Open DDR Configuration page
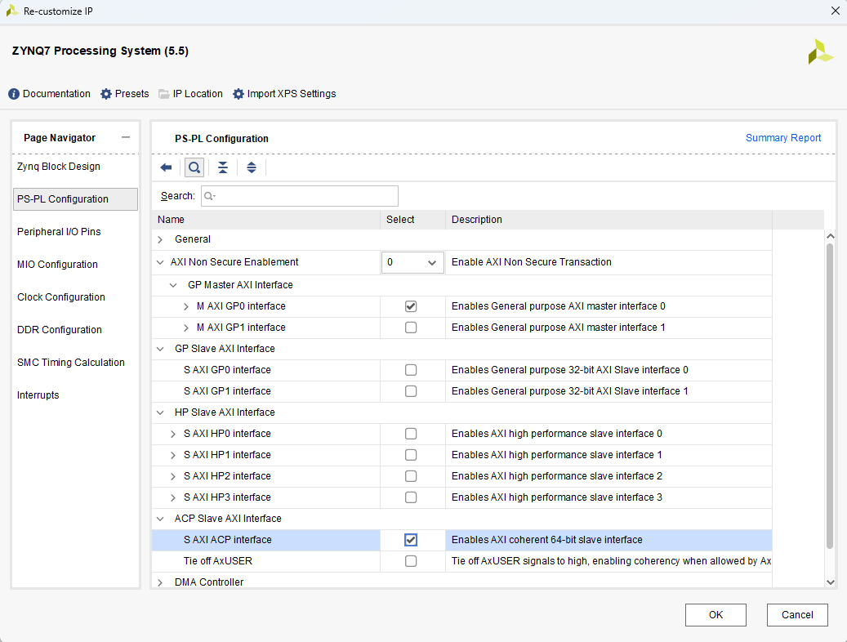 click(x=60, y=330)
